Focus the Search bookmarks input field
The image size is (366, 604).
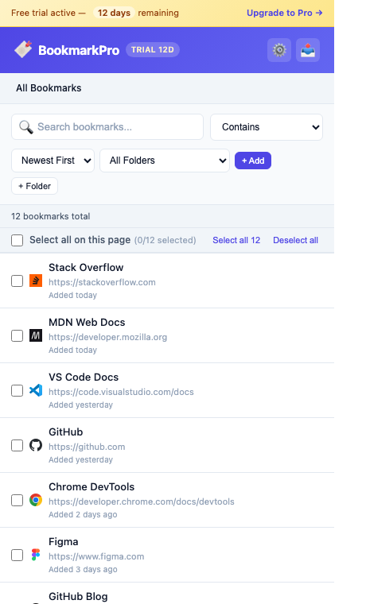107,126
